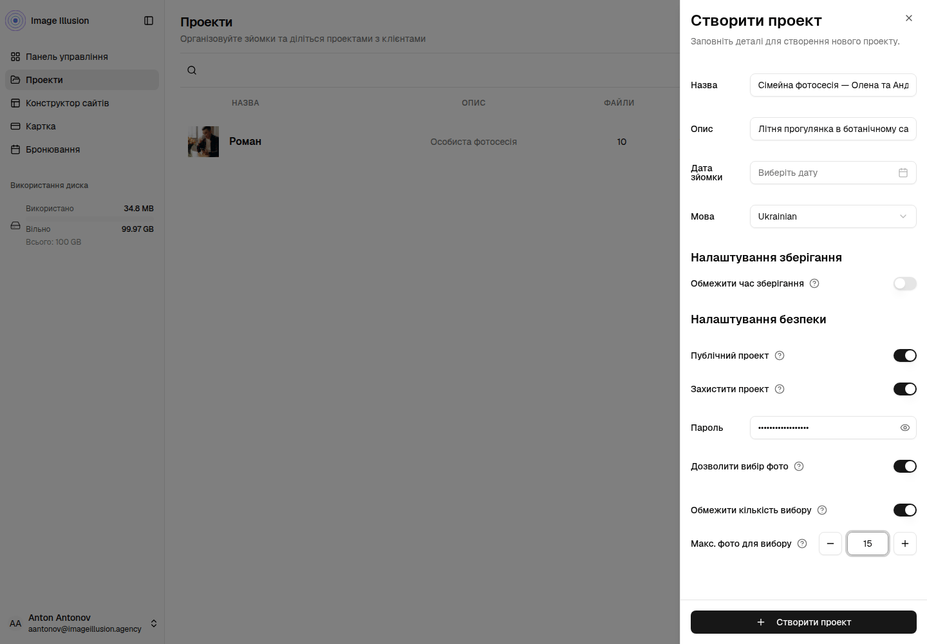
Task: Increase max photos with the plus button
Action: 905,544
